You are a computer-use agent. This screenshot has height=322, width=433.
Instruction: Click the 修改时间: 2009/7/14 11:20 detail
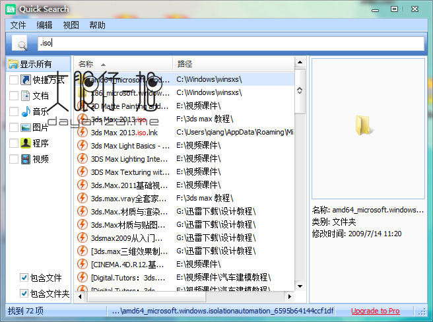point(356,234)
